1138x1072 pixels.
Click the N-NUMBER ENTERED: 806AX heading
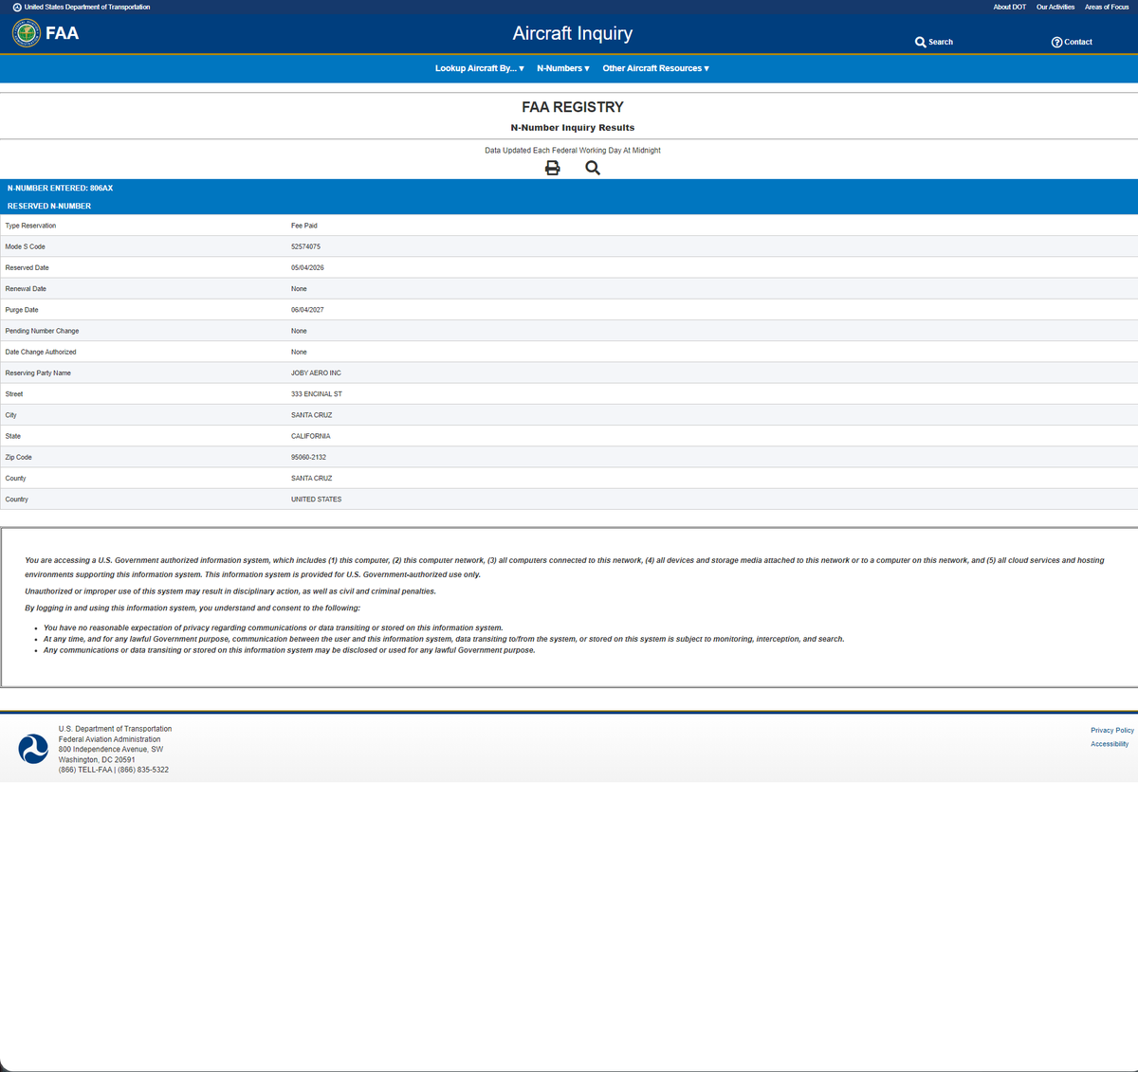(x=60, y=188)
